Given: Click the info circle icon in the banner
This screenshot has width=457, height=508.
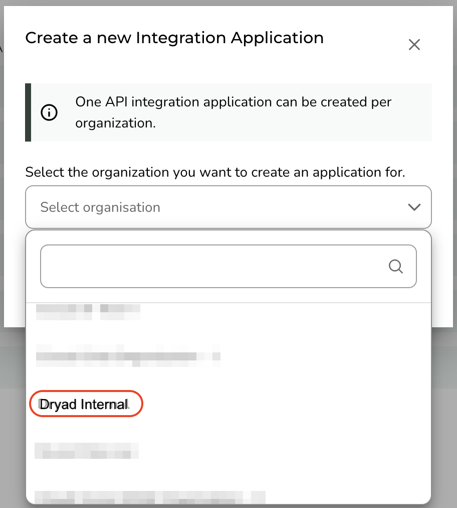Looking at the screenshot, I should click(x=49, y=112).
